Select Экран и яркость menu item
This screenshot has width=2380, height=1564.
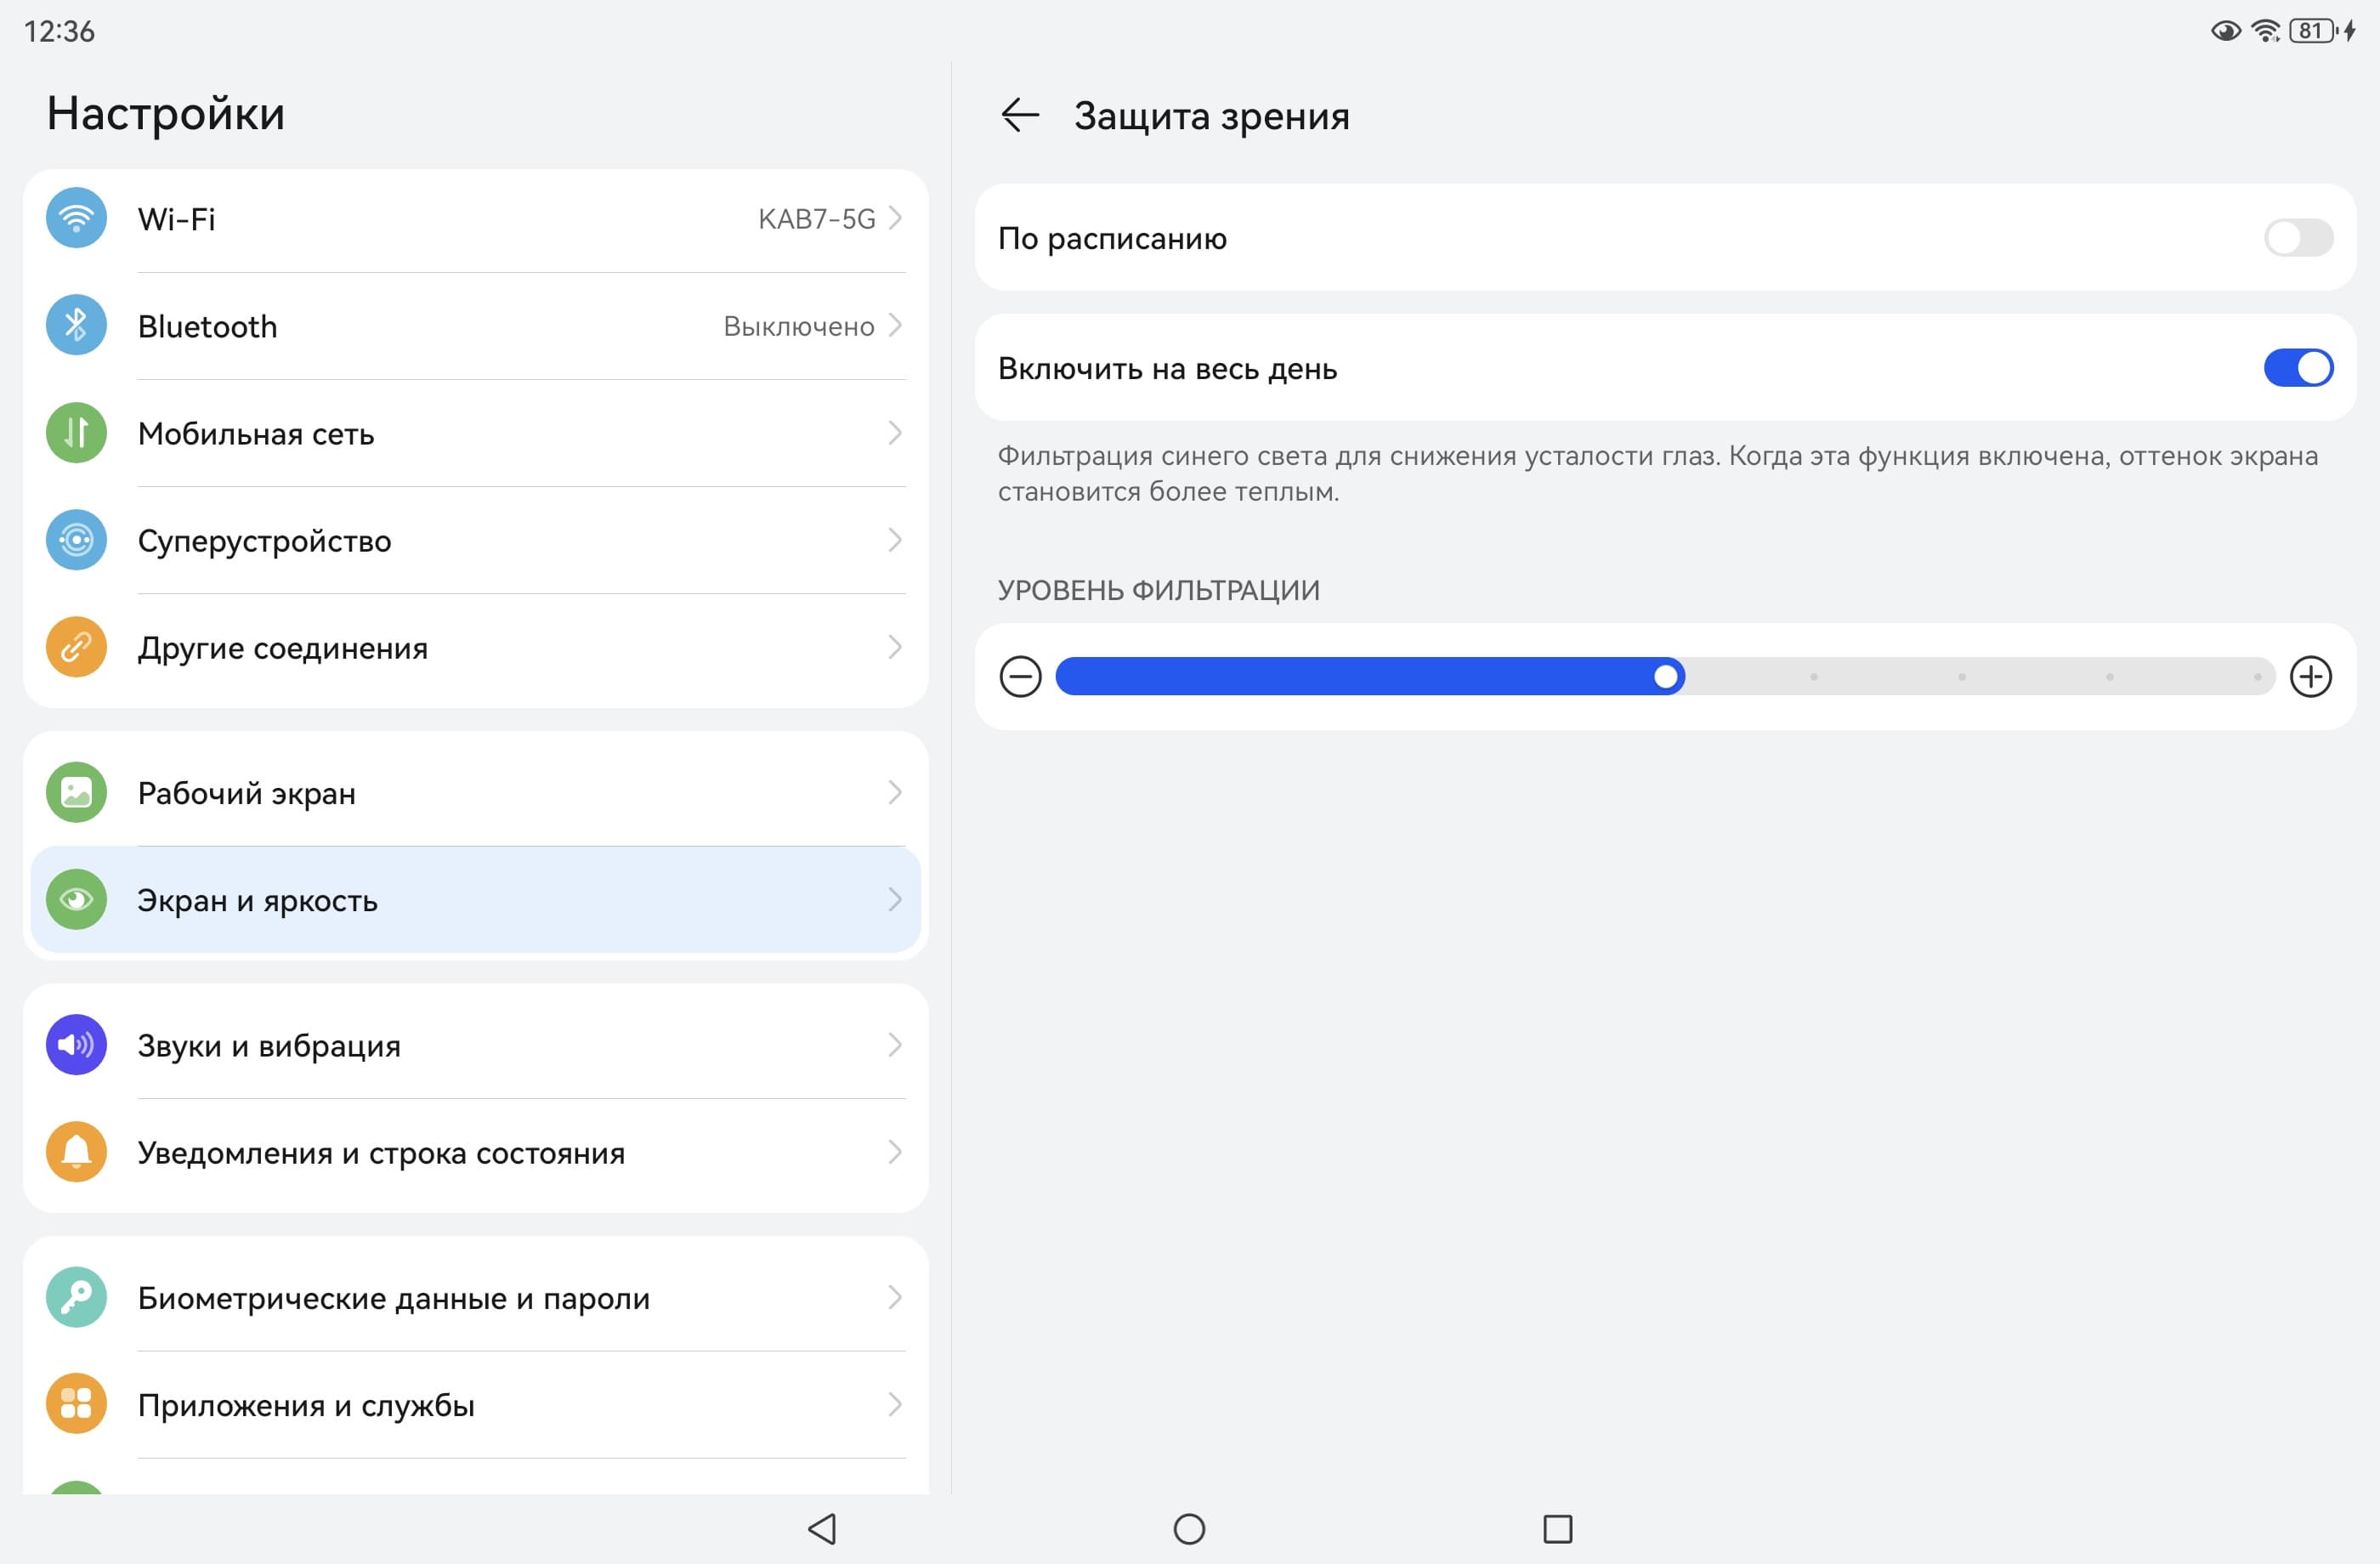[475, 900]
